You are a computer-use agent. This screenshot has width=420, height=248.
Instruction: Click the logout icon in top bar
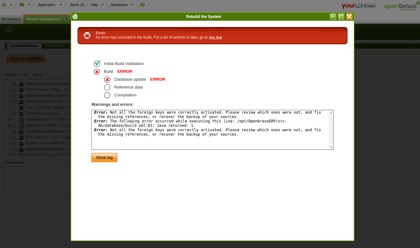(x=143, y=5)
